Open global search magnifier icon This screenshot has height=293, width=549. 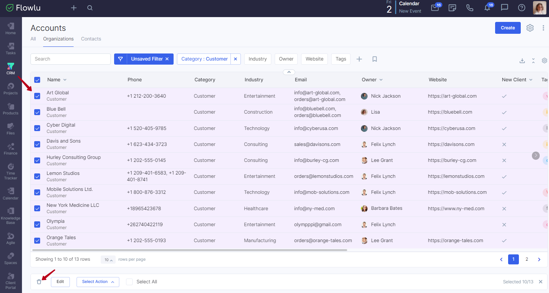90,8
